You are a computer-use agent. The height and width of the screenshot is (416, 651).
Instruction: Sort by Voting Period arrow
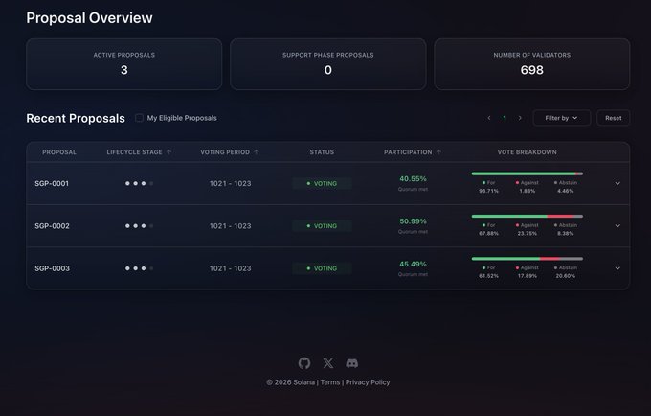257,152
